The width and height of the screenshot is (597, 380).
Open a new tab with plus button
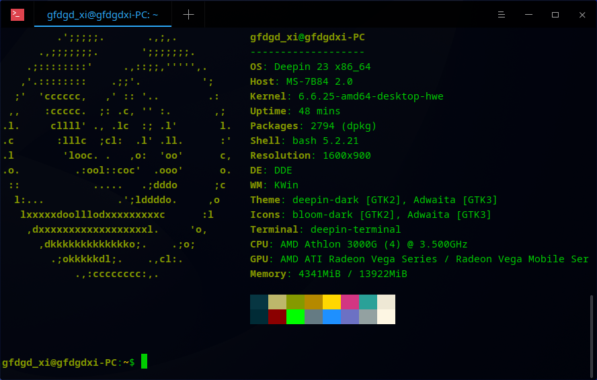[x=188, y=15]
